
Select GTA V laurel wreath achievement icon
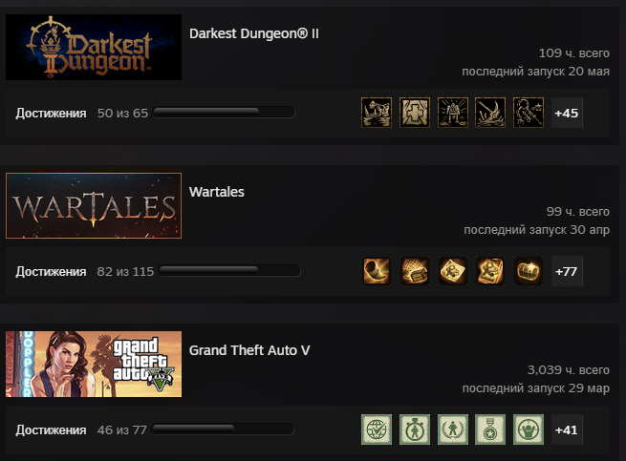[452, 430]
